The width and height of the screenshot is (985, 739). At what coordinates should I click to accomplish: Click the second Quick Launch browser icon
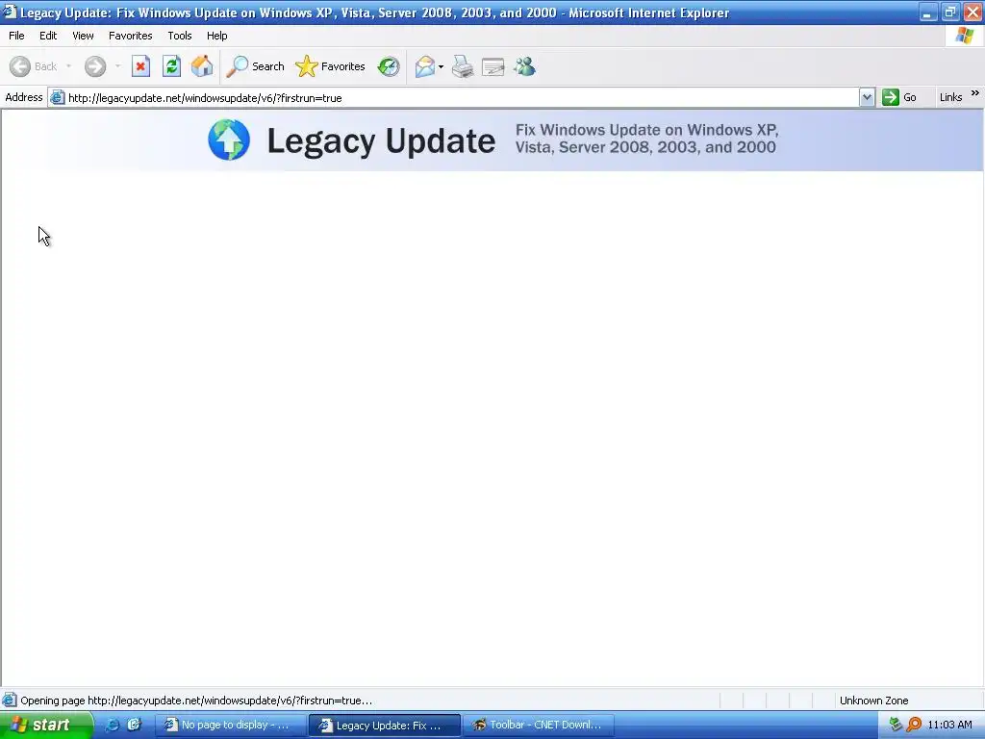pyautogui.click(x=134, y=726)
